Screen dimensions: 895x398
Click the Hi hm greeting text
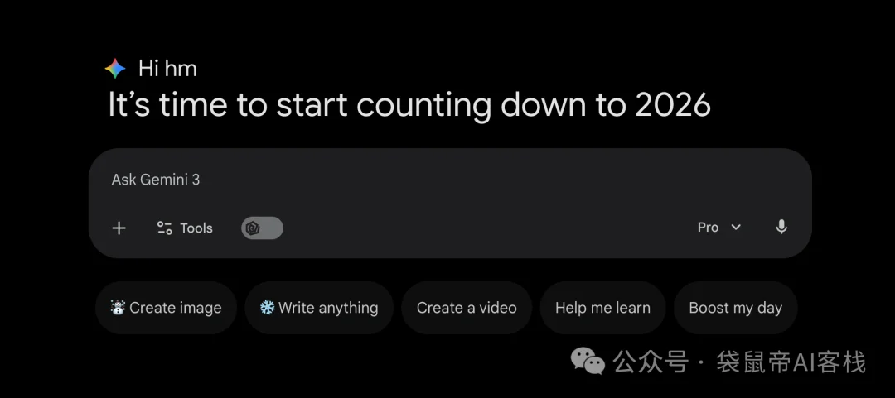click(x=167, y=69)
